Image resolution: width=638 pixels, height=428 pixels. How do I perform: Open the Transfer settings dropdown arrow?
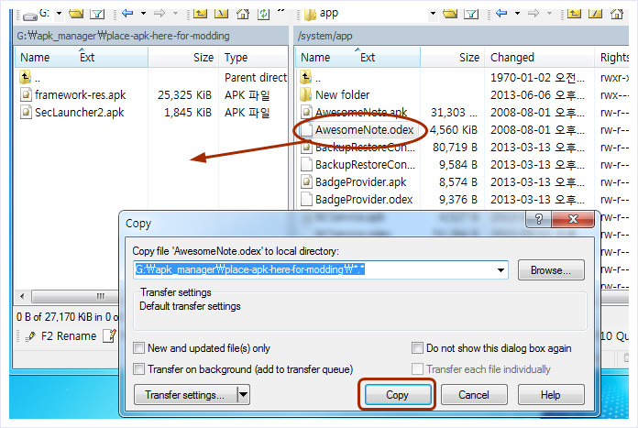[243, 395]
